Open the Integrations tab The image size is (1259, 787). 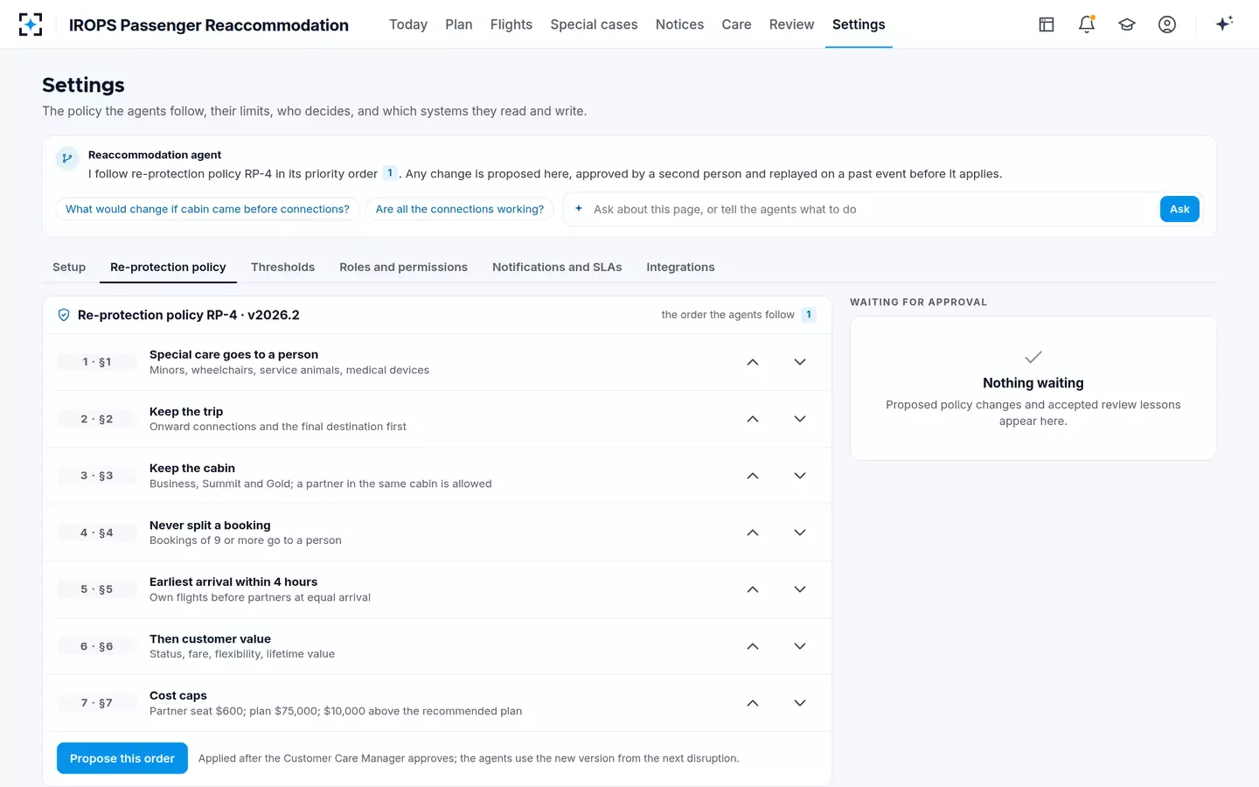pyautogui.click(x=680, y=268)
